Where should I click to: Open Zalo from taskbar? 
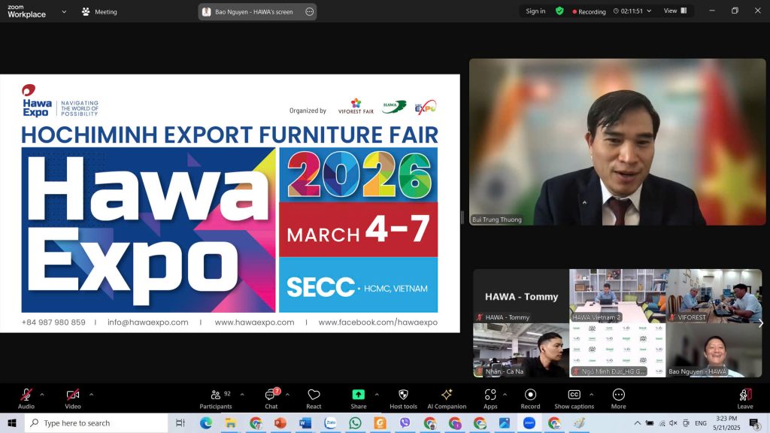click(x=330, y=422)
